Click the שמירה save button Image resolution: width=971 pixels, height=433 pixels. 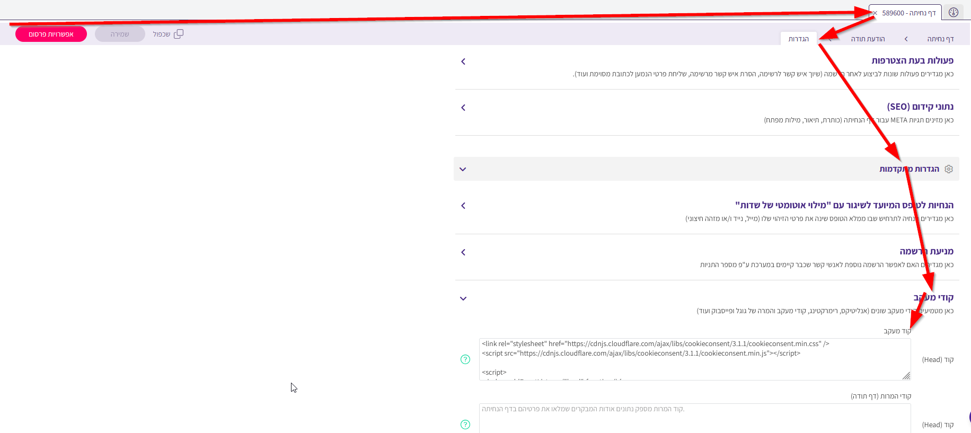[120, 34]
